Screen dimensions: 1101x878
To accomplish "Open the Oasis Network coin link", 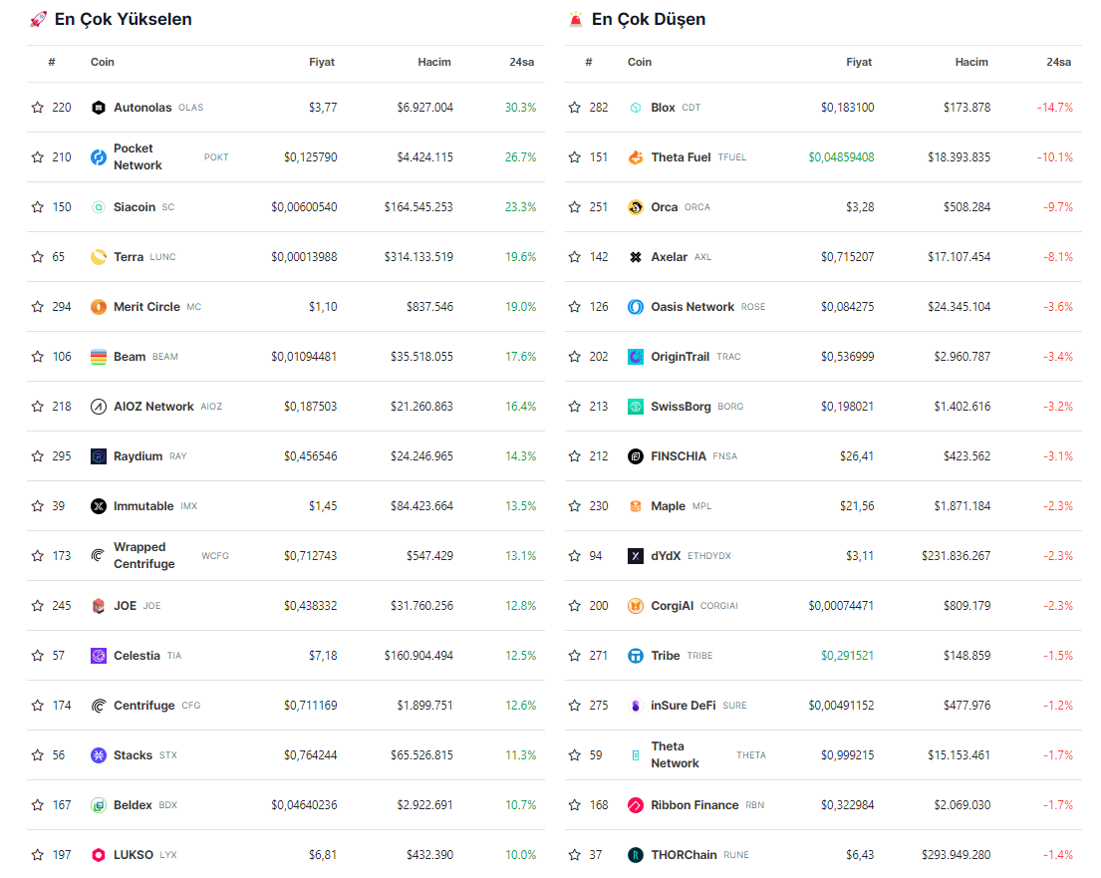I will pos(692,307).
